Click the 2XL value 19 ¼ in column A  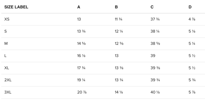tap(81, 80)
